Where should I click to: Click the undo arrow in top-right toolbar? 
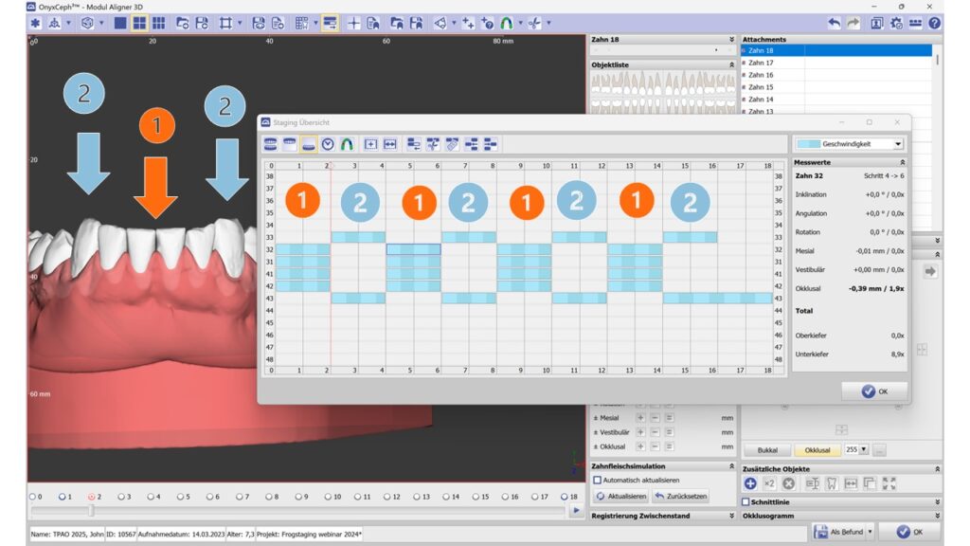pyautogui.click(x=834, y=23)
